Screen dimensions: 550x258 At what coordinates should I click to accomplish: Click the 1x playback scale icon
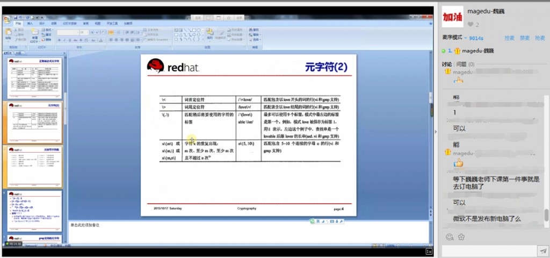[429, 251]
